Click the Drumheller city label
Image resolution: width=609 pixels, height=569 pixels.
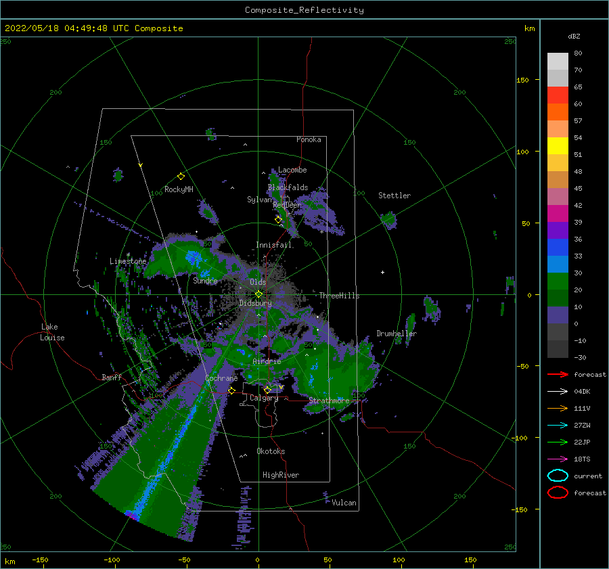click(397, 334)
